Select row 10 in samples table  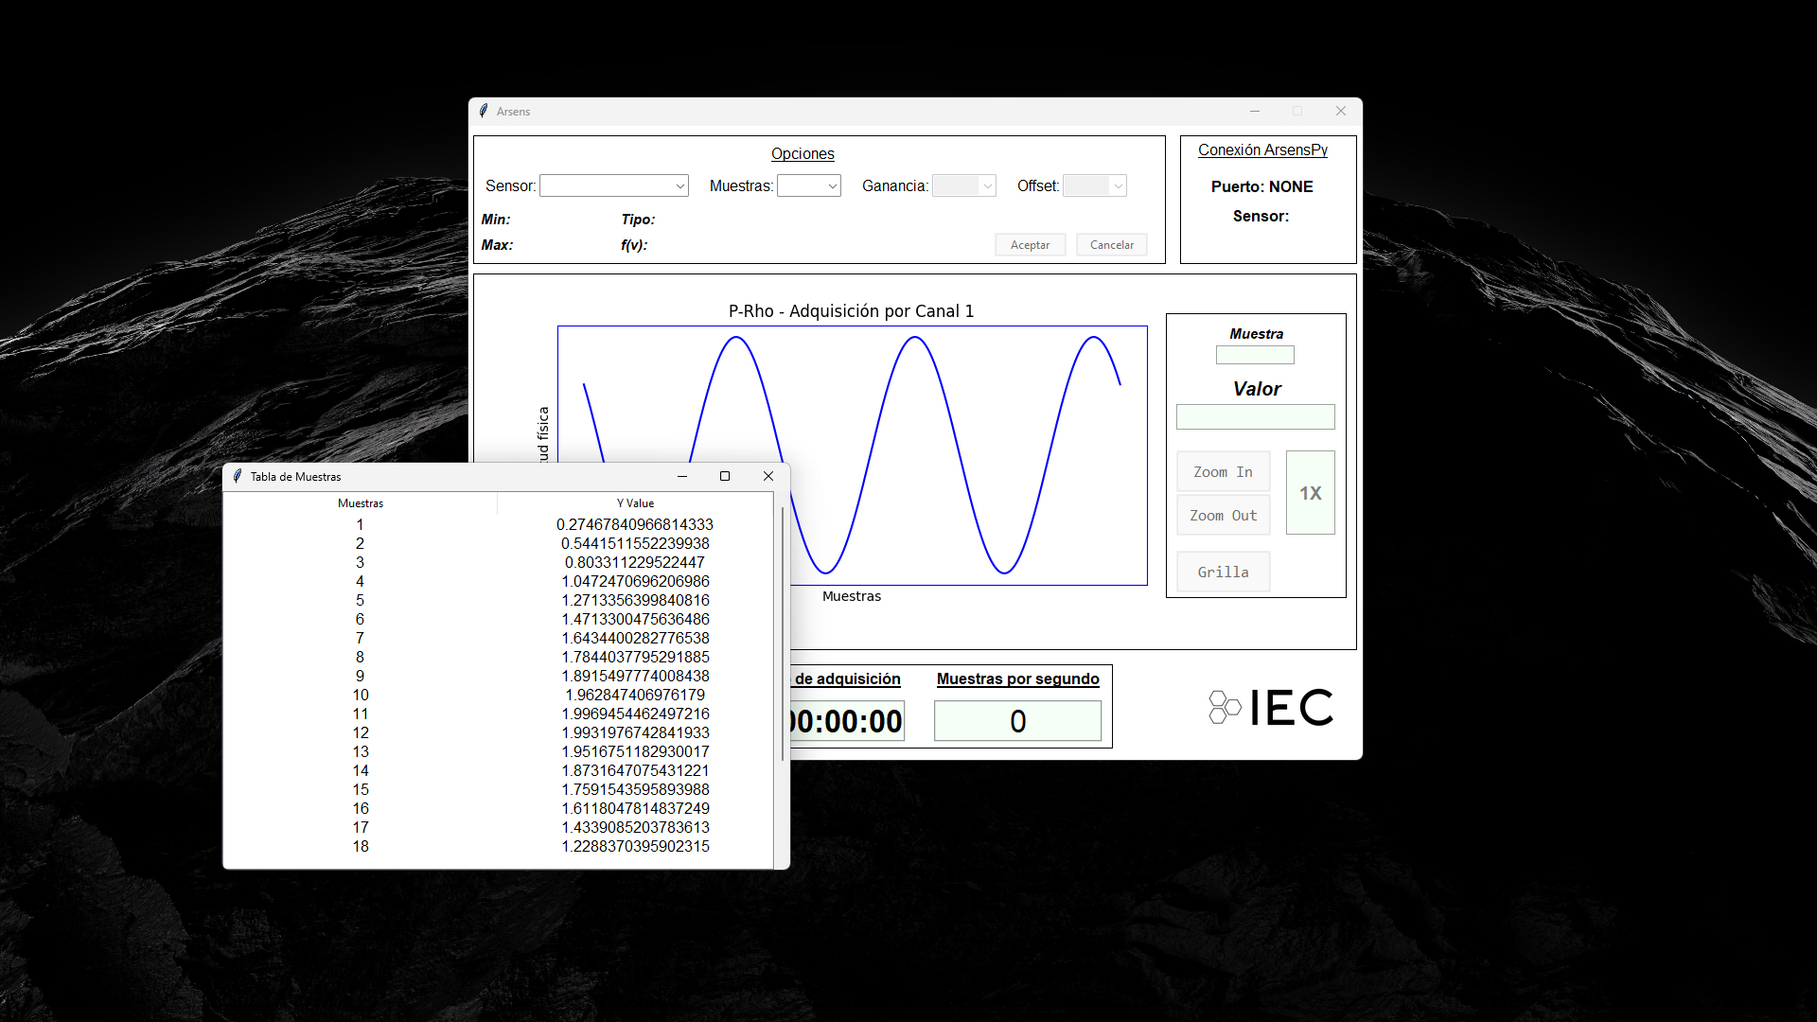(x=498, y=695)
